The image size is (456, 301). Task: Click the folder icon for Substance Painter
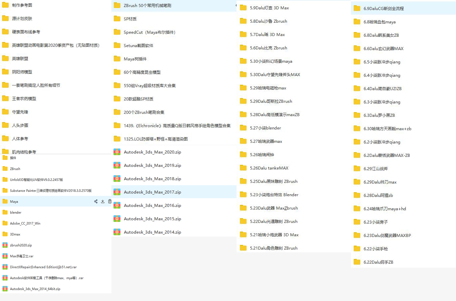5,191
